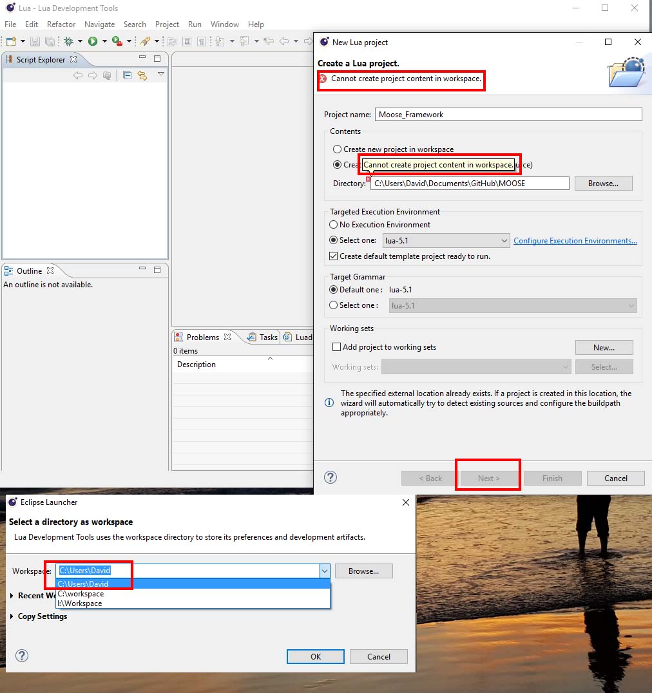Minimize the Outline panel
Viewport: 652px width, 693px height.
(142, 269)
